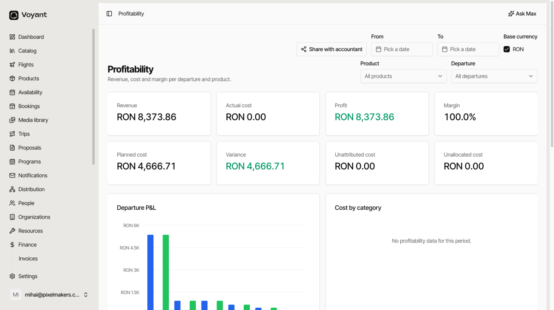
Task: Click the Voyant logo icon
Action: (14, 15)
